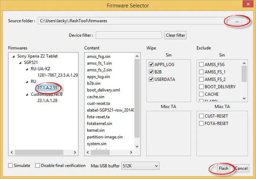Select the elabel-SGP521-row file entry
The height and width of the screenshot is (179, 256).
click(110, 110)
